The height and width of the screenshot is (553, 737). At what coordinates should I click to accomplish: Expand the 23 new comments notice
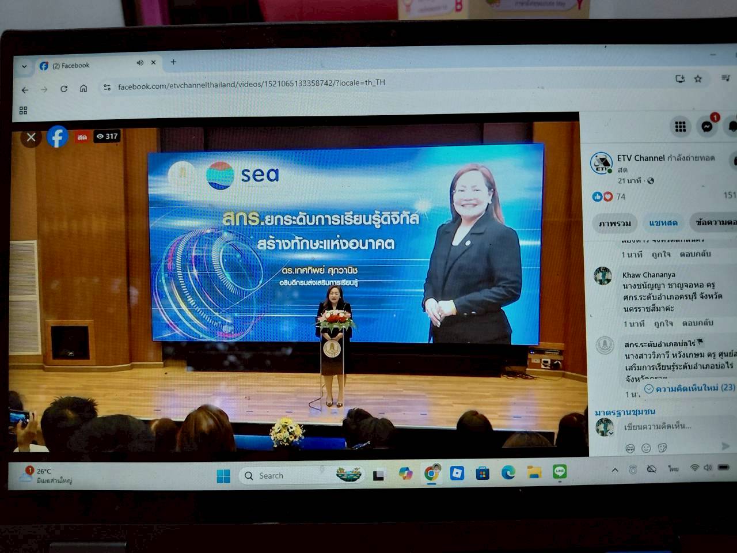tap(690, 388)
